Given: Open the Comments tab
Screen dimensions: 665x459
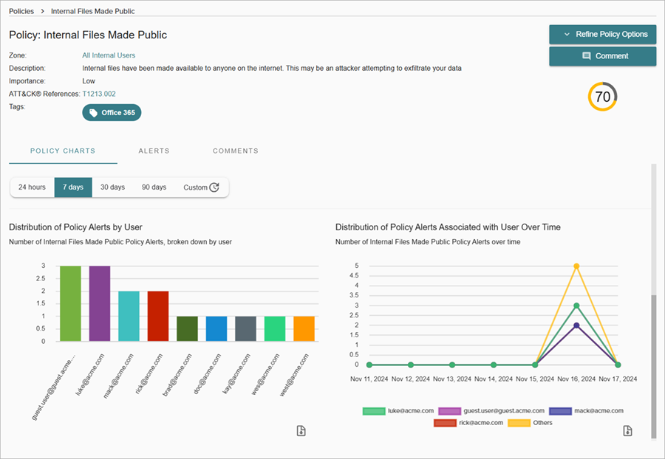Looking at the screenshot, I should [235, 151].
